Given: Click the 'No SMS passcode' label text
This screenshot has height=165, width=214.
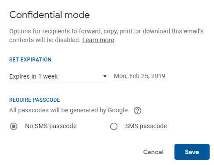Looking at the screenshot, I should 51,126.
